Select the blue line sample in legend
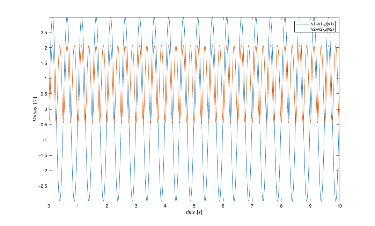The height and width of the screenshot is (226, 375). click(x=302, y=24)
